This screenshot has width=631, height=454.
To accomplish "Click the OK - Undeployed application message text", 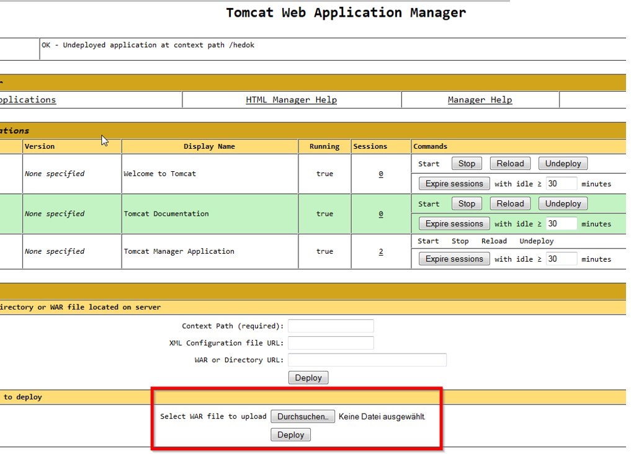I will (148, 45).
